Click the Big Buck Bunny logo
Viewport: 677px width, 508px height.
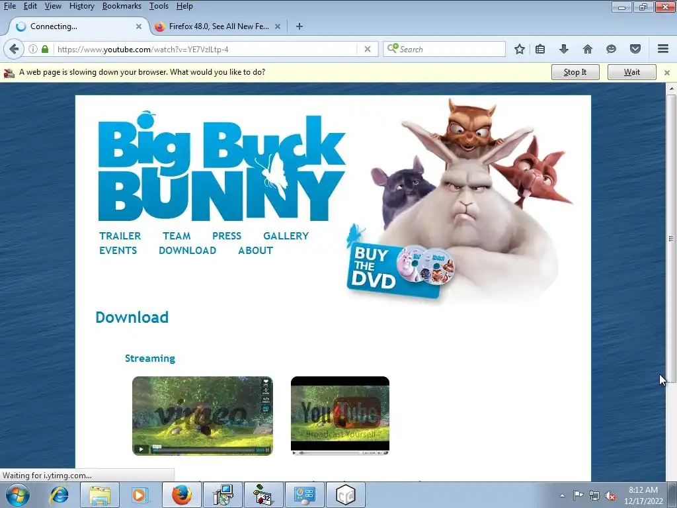click(221, 167)
